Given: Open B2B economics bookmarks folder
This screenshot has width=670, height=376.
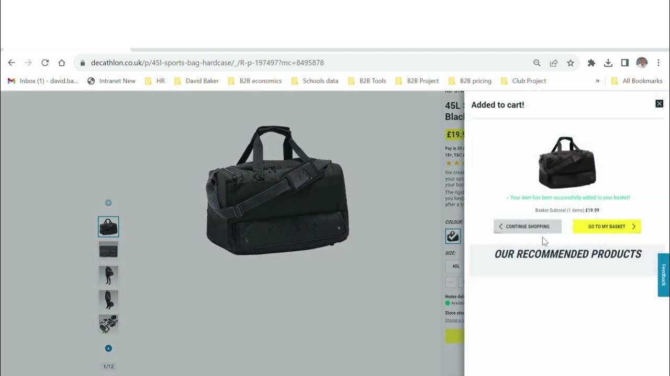Looking at the screenshot, I should pos(255,81).
